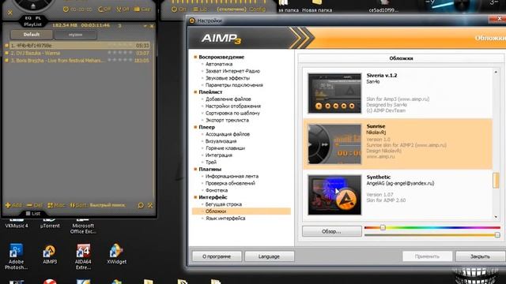The width and height of the screenshot is (506, 284).
Task: Click the Add files button in playlist
Action: (x=13, y=205)
